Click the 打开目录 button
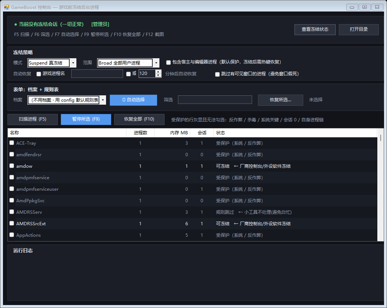The height and width of the screenshot is (308, 387). pyautogui.click(x=358, y=29)
